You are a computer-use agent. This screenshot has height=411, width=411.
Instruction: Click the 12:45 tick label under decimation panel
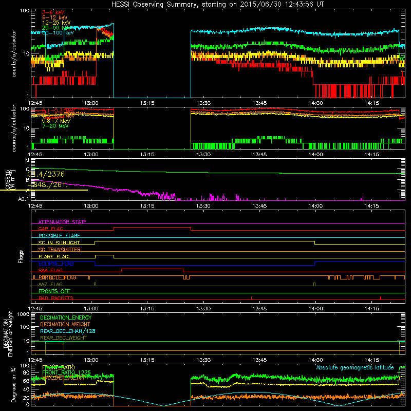(35, 360)
